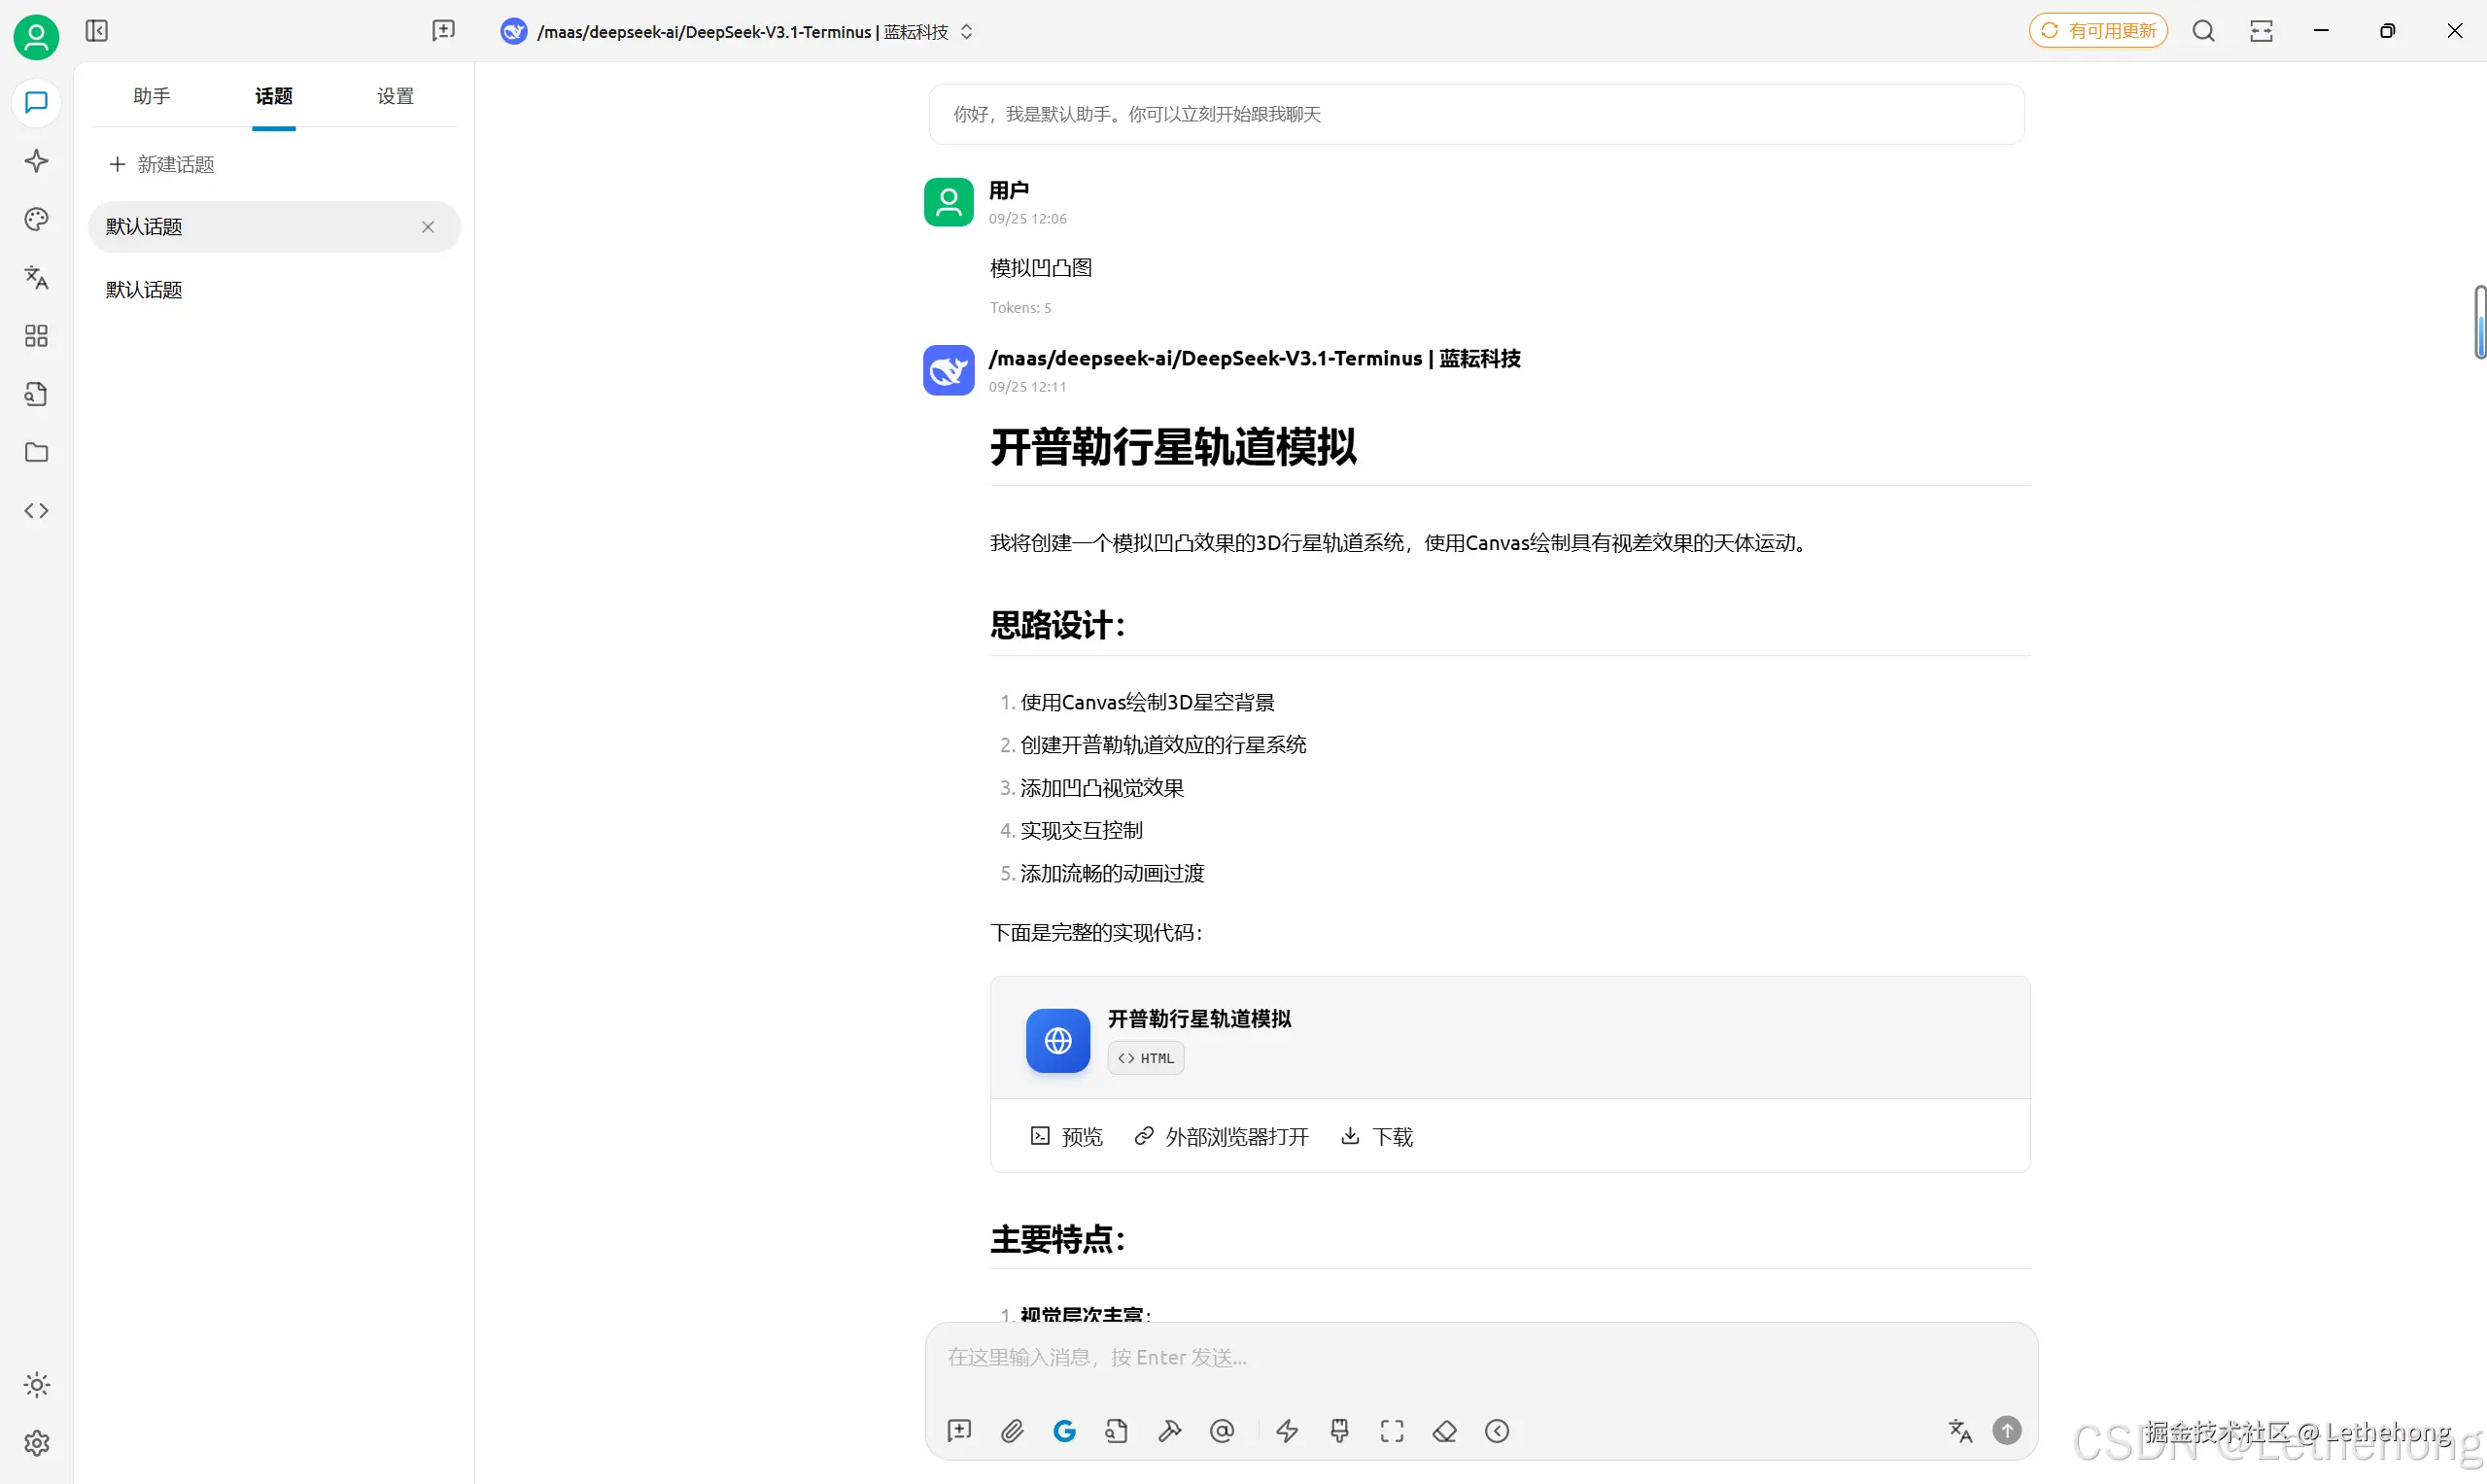
Task: Switch to the 助手 tab
Action: [151, 96]
